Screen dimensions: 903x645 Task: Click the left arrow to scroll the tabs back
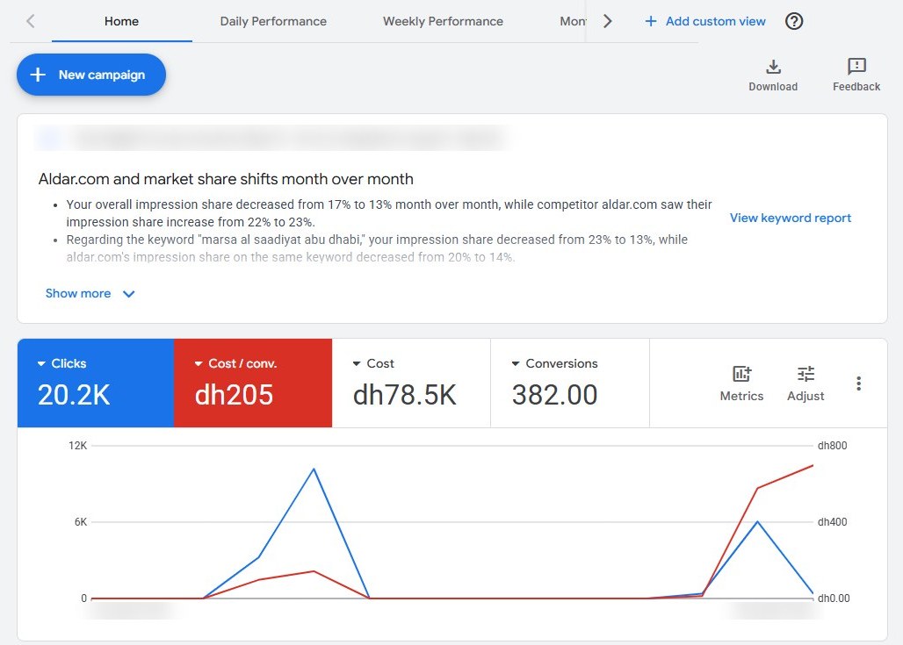pos(31,21)
